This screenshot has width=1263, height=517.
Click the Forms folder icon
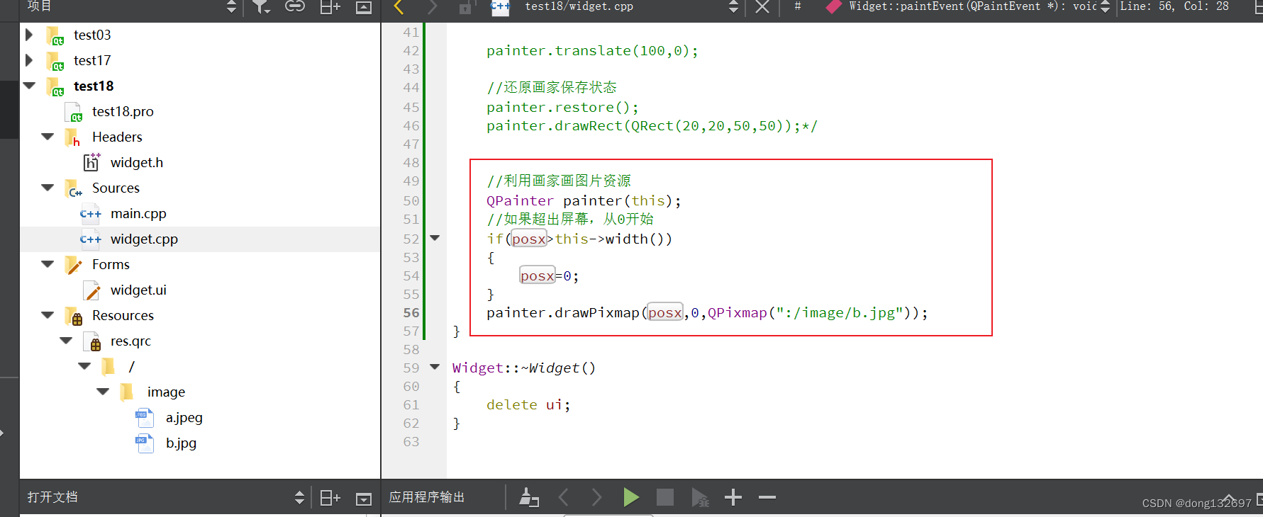(x=73, y=265)
